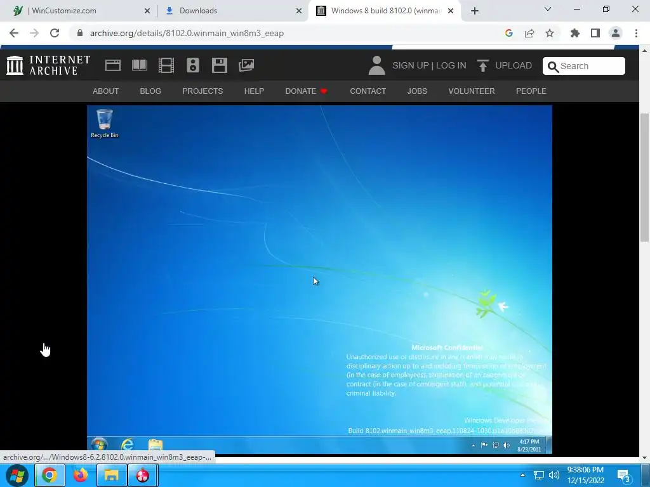This screenshot has height=487, width=650.
Task: Open the Audio speaker icon
Action: click(x=193, y=65)
